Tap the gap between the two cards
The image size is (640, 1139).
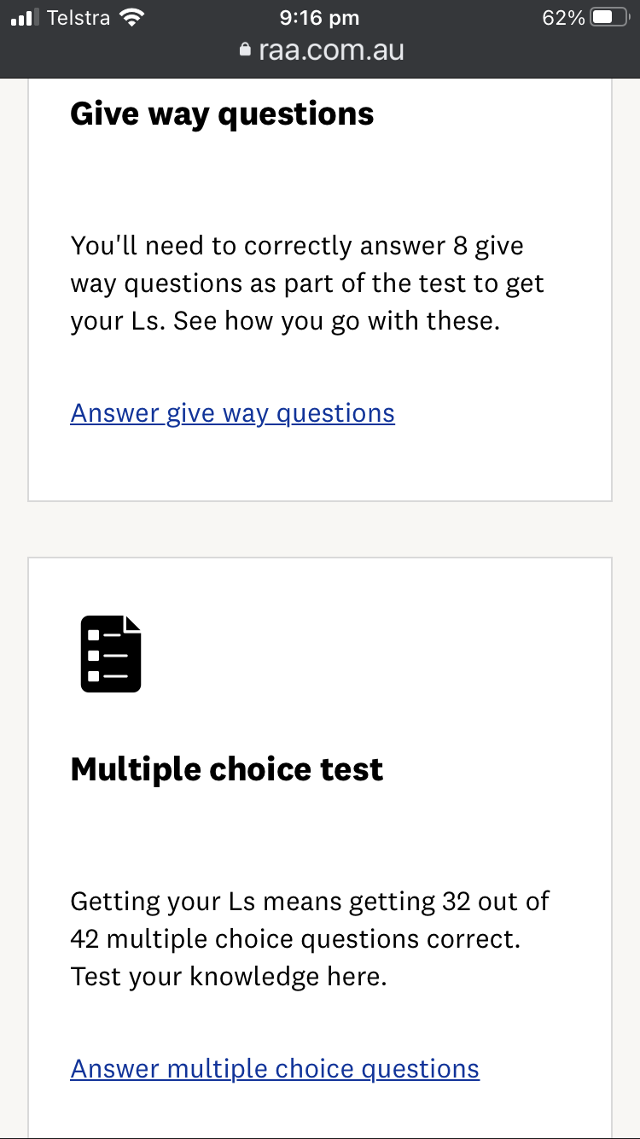tap(320, 529)
